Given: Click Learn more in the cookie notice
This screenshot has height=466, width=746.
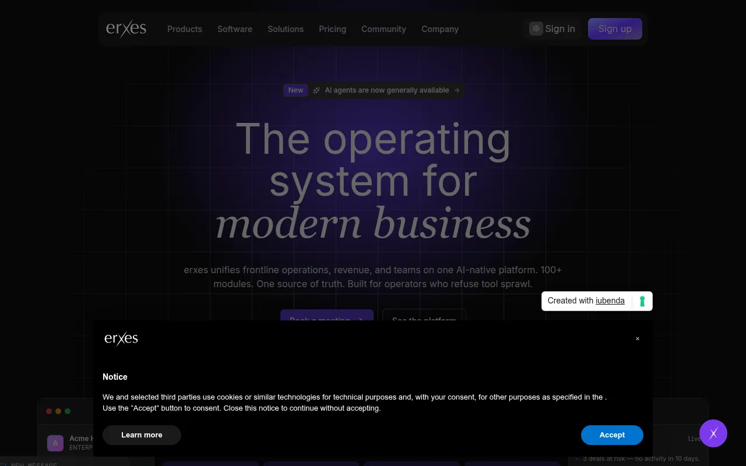Looking at the screenshot, I should (x=142, y=435).
